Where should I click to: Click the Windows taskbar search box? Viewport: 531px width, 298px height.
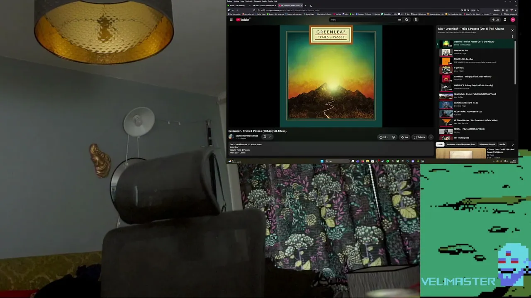tap(336, 161)
